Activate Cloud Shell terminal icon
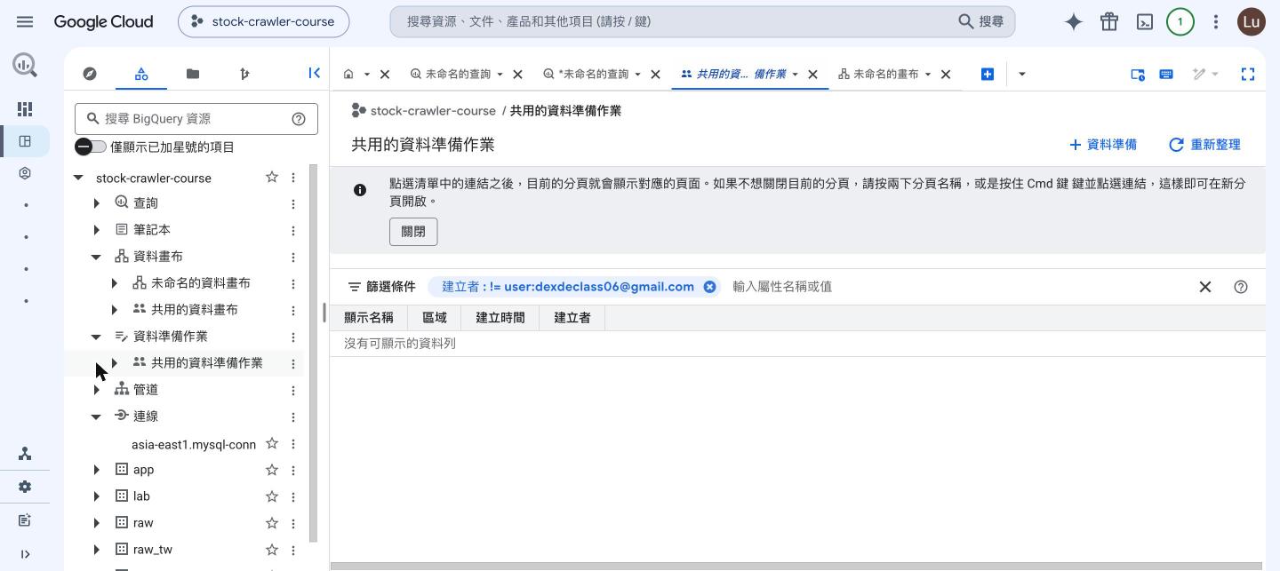This screenshot has width=1280, height=571. (x=1145, y=22)
